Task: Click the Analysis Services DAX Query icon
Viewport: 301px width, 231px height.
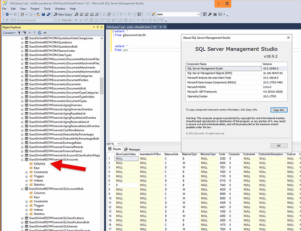Action: click(97, 14)
